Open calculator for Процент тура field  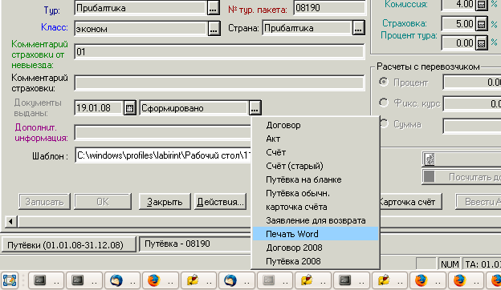(x=482, y=43)
